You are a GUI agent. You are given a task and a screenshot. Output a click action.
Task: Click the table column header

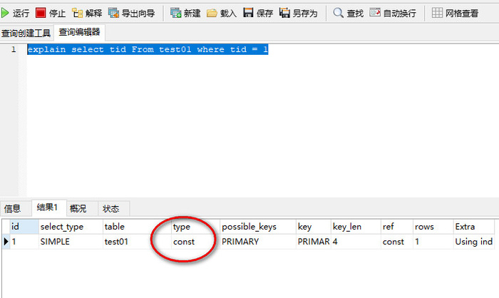[137, 227]
